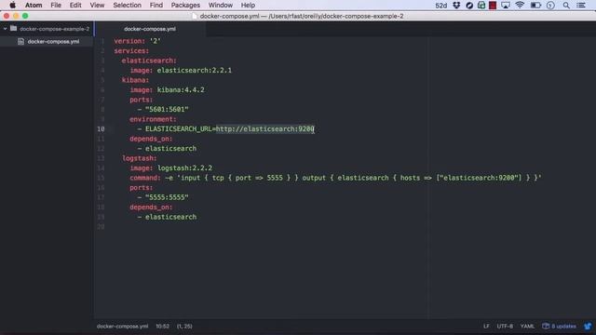Switch to the docker-compose.yml editor tab
596x335 pixels.
point(150,29)
